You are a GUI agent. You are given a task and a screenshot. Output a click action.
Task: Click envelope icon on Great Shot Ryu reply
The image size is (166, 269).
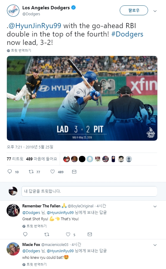[x=90, y=234]
